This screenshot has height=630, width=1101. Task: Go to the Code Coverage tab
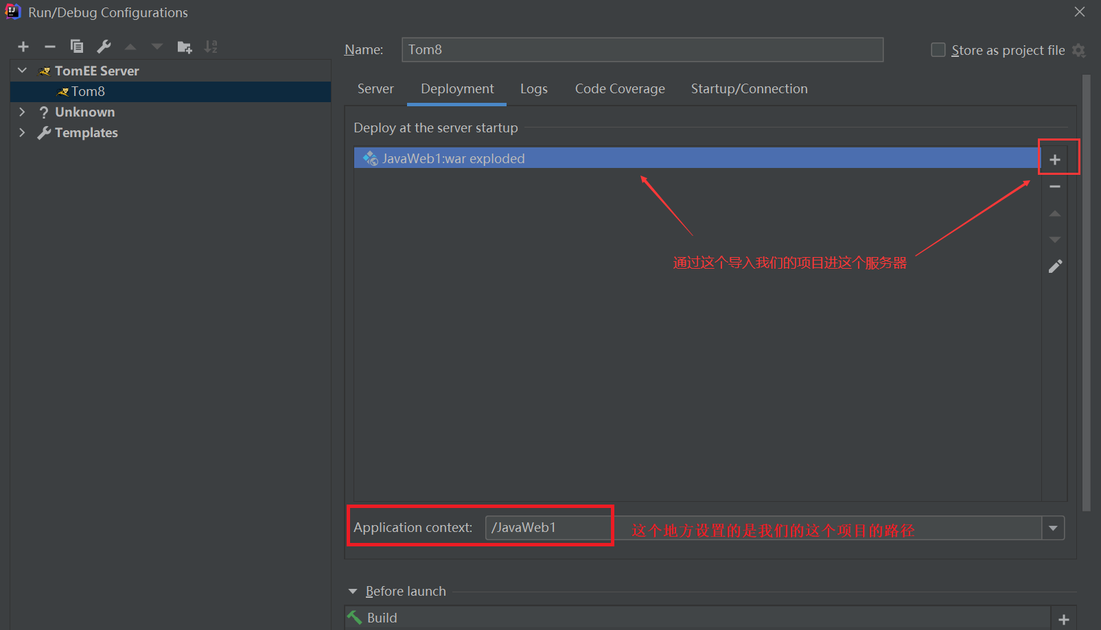(x=620, y=88)
